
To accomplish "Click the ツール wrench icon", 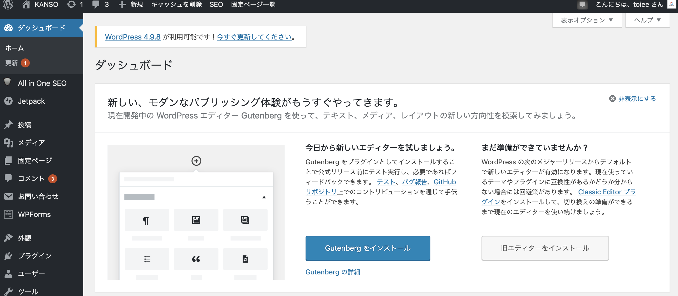I will (x=8, y=292).
